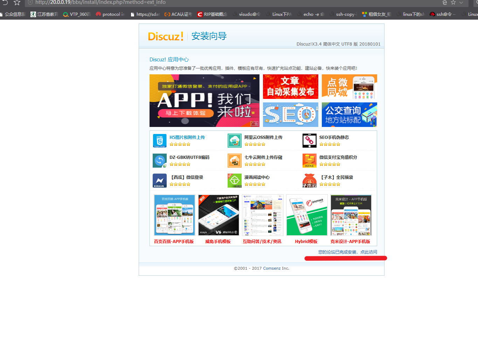The image size is (478, 337).
Task: Click the H5图片和附件上传 app icon
Action: pyautogui.click(x=160, y=141)
